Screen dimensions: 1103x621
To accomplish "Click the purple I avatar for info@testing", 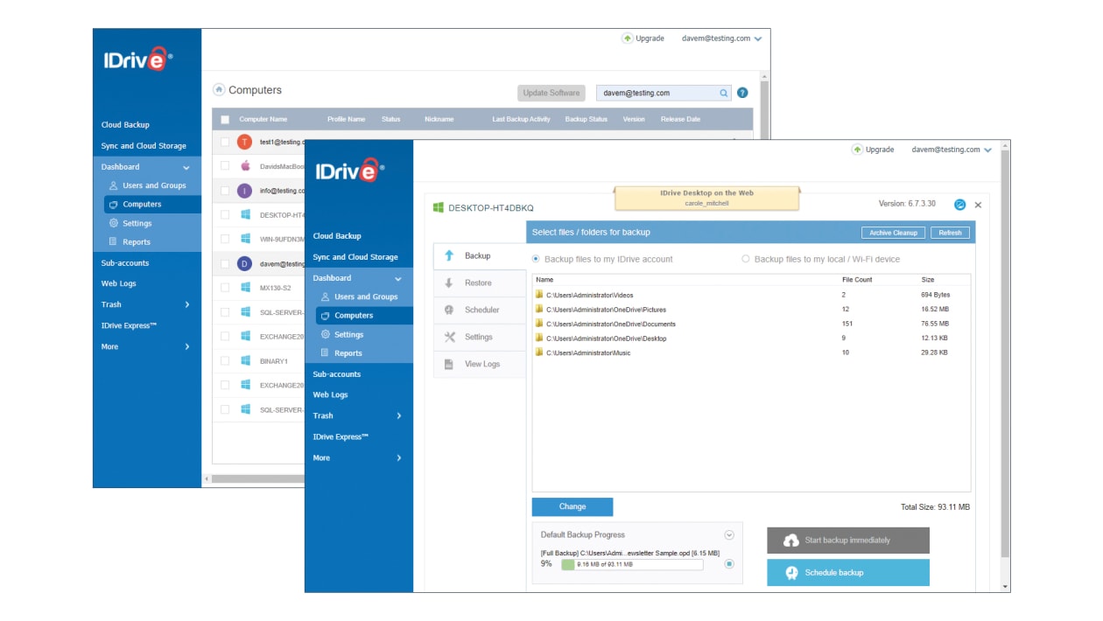I will [245, 190].
